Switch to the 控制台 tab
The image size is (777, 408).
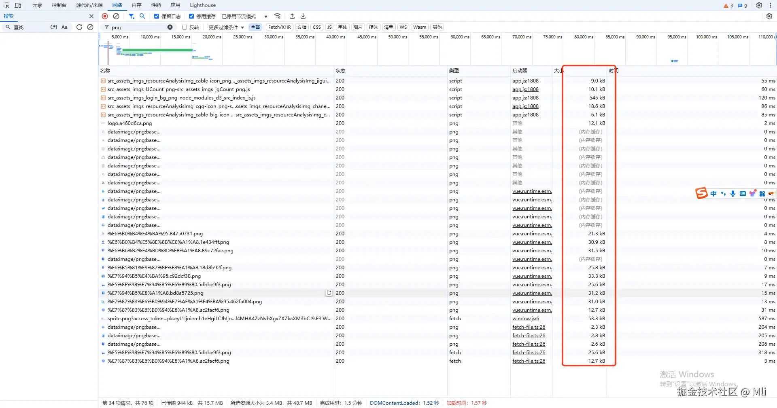(x=59, y=5)
